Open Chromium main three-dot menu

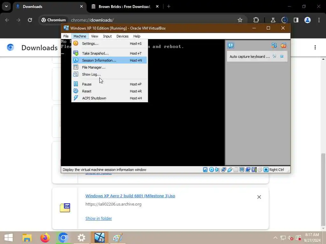tap(319, 20)
